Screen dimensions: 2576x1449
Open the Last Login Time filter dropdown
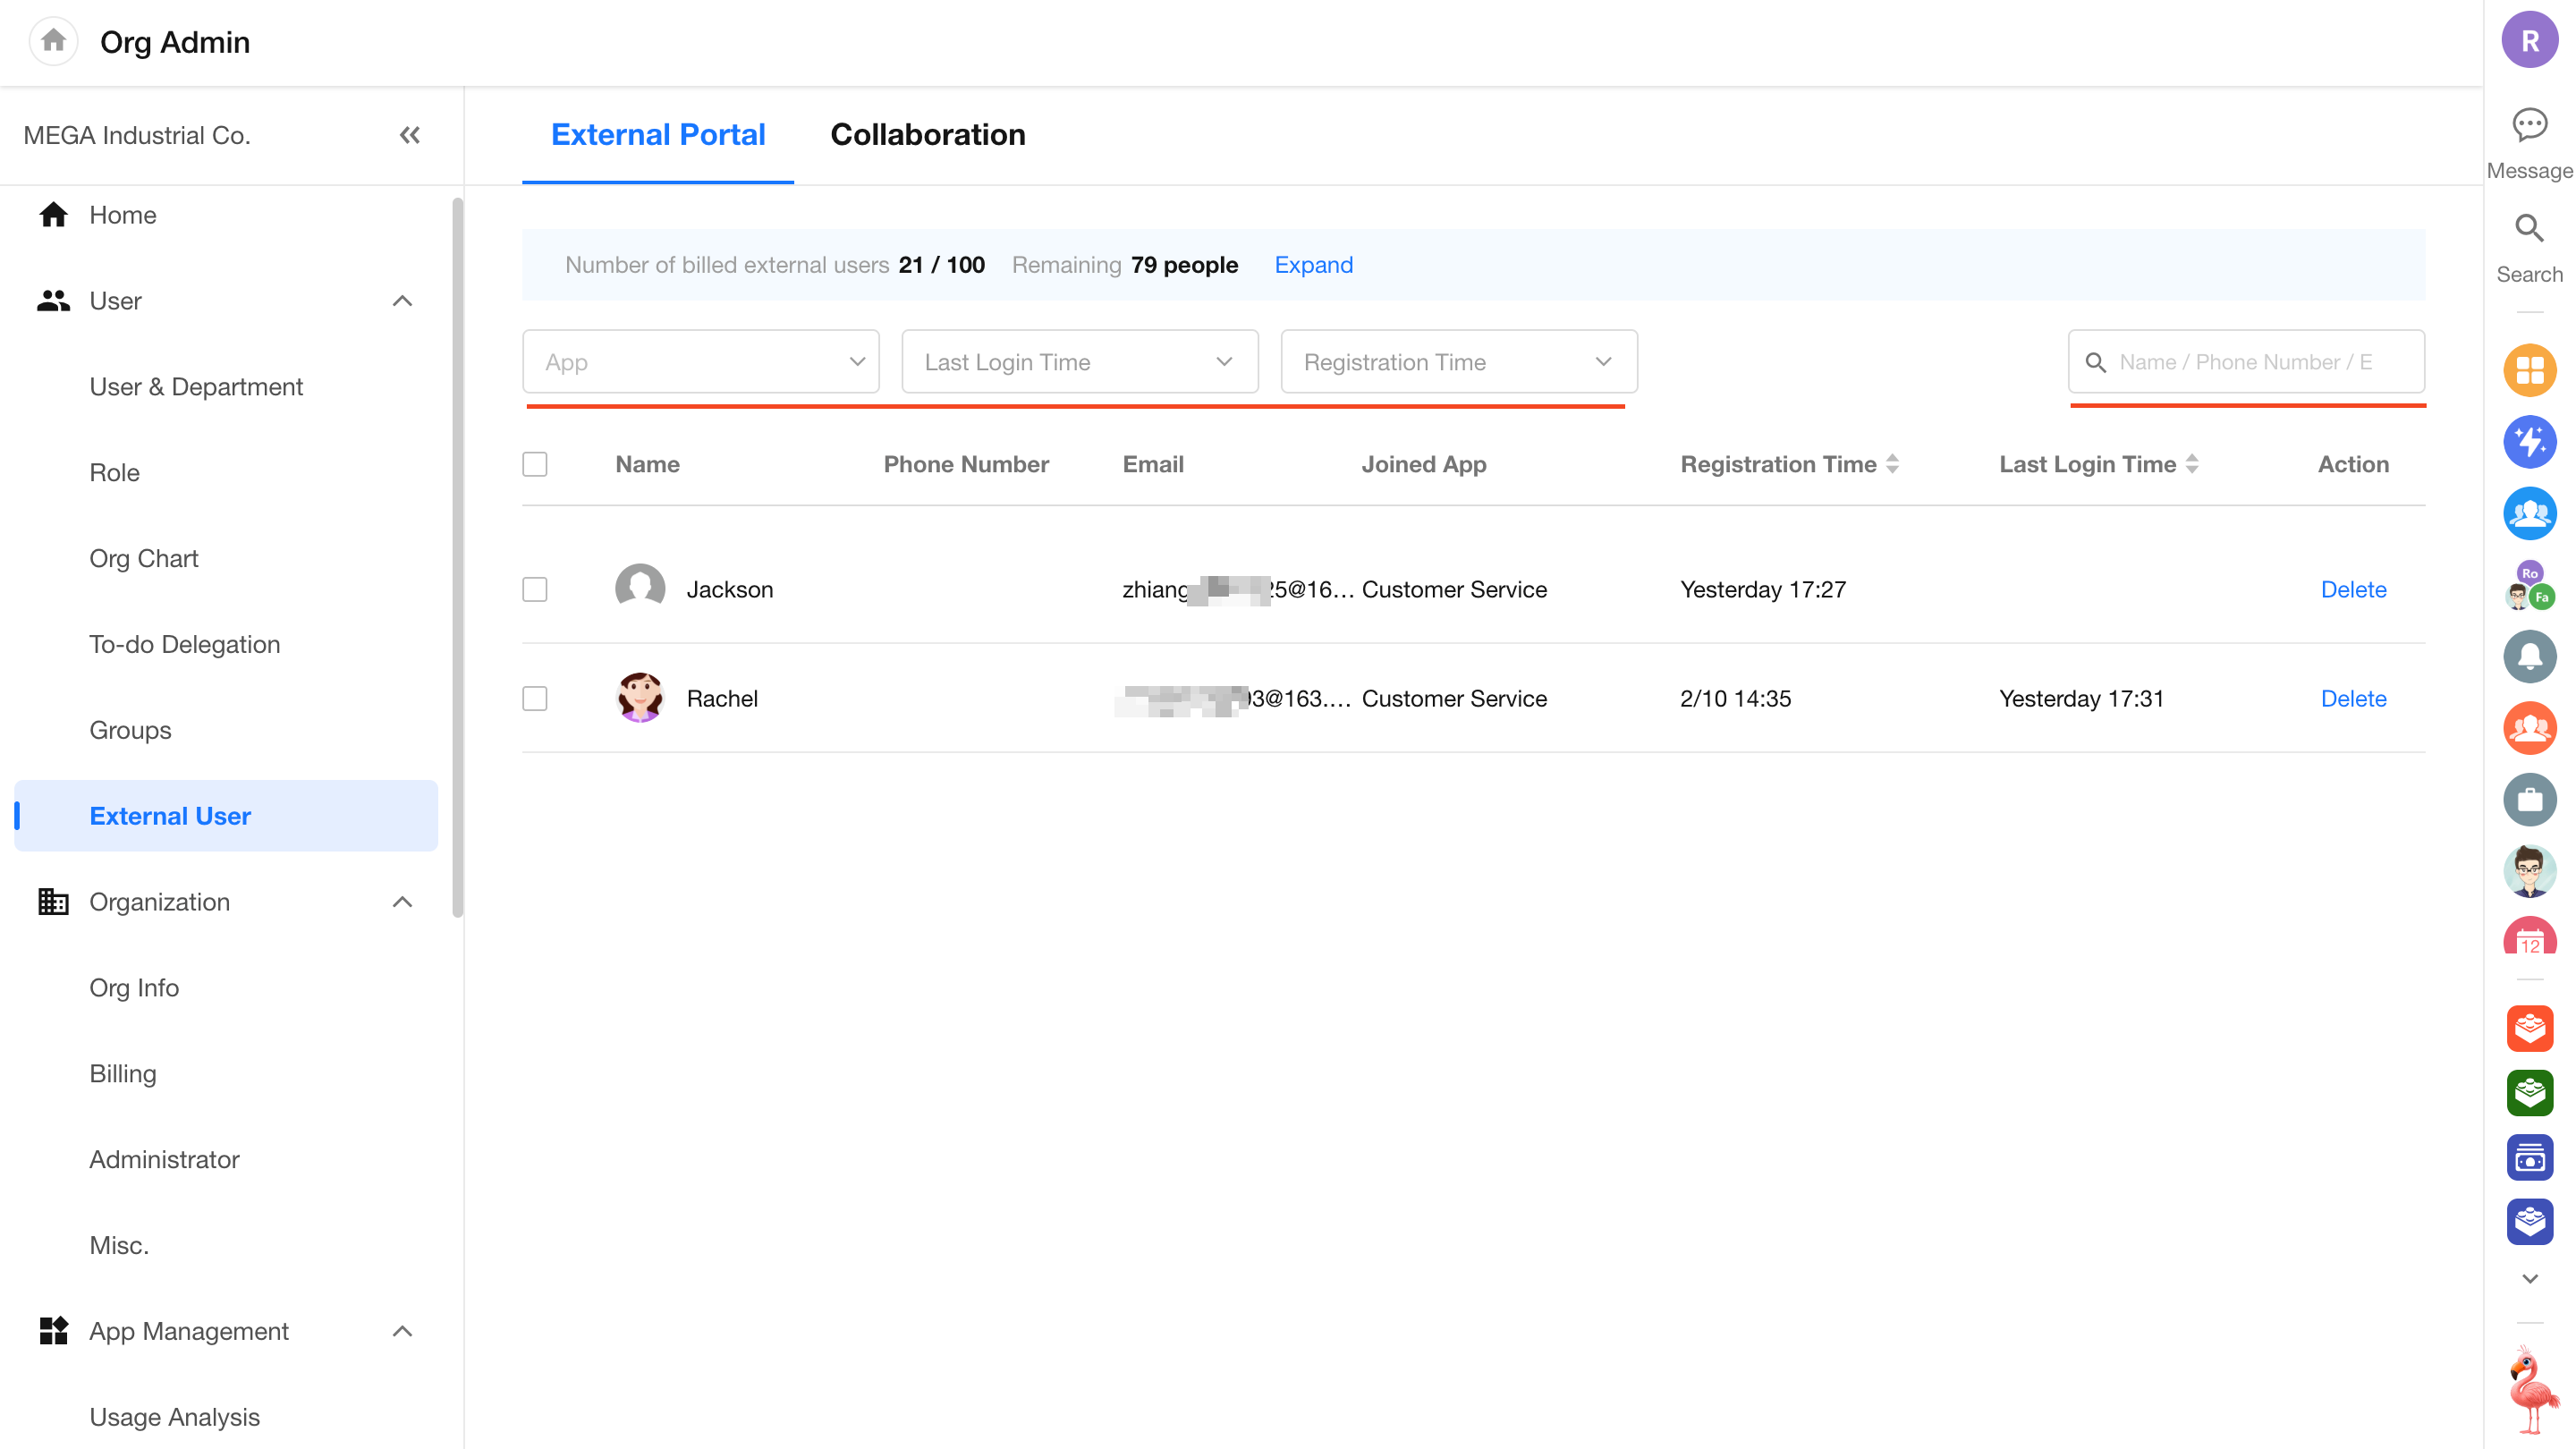click(1079, 362)
